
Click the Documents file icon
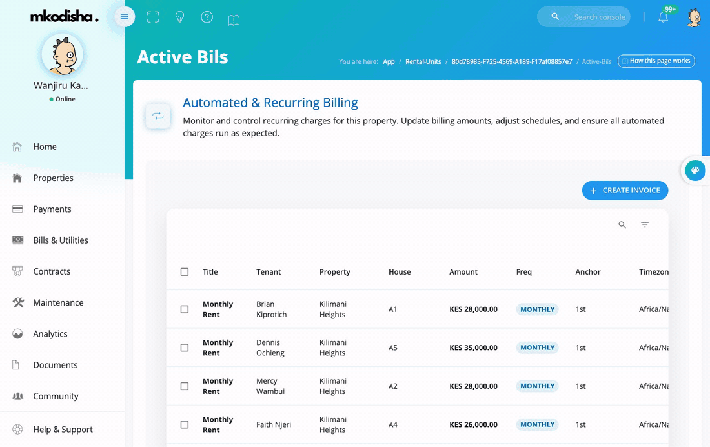coord(16,365)
